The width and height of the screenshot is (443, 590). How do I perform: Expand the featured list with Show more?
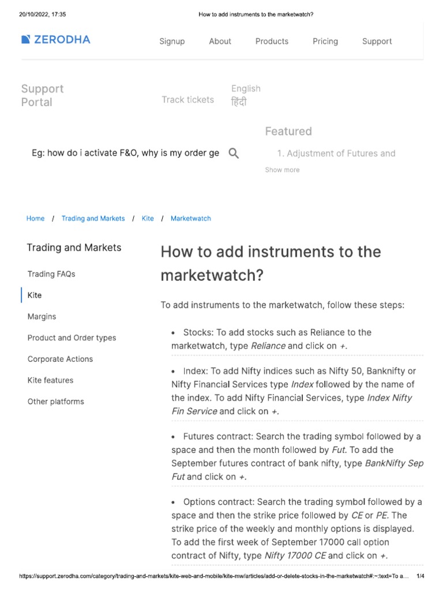click(282, 170)
